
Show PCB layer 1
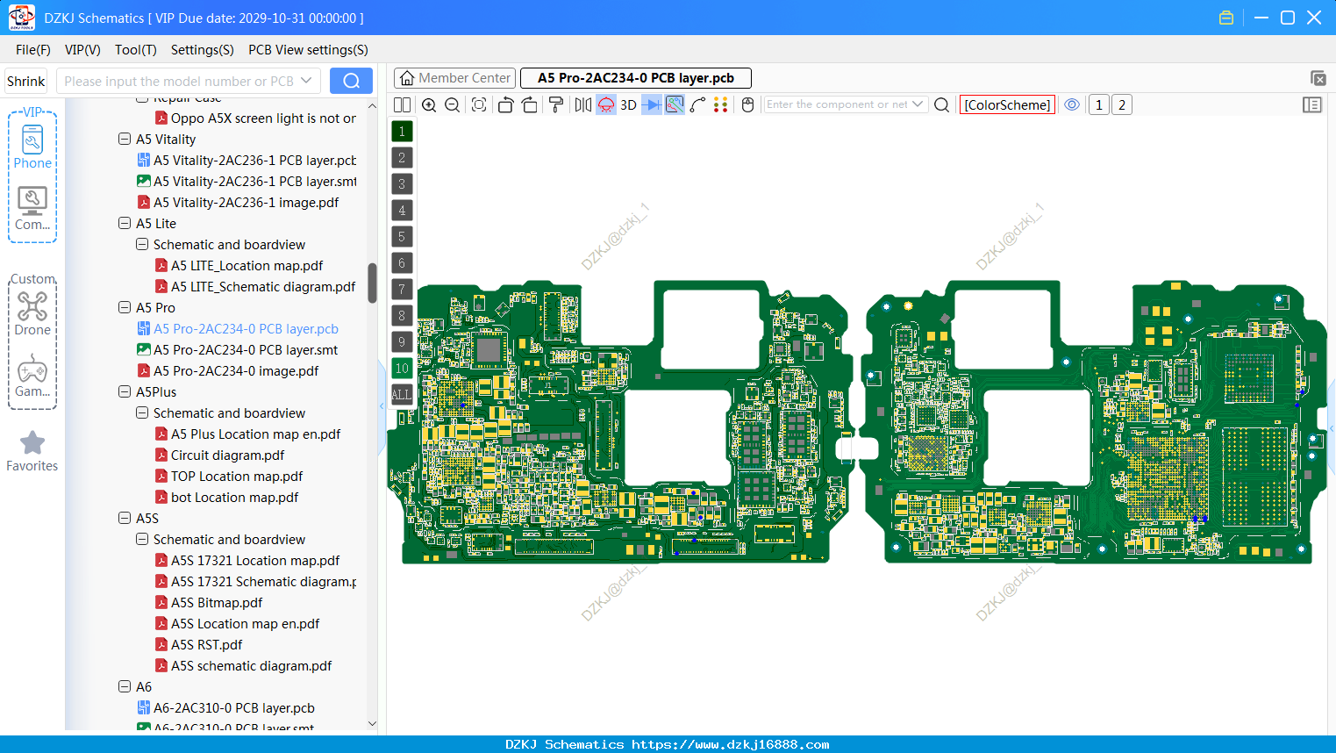click(402, 132)
